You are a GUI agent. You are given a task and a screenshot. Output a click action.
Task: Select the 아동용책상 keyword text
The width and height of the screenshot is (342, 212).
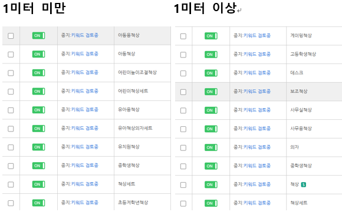(x=129, y=35)
